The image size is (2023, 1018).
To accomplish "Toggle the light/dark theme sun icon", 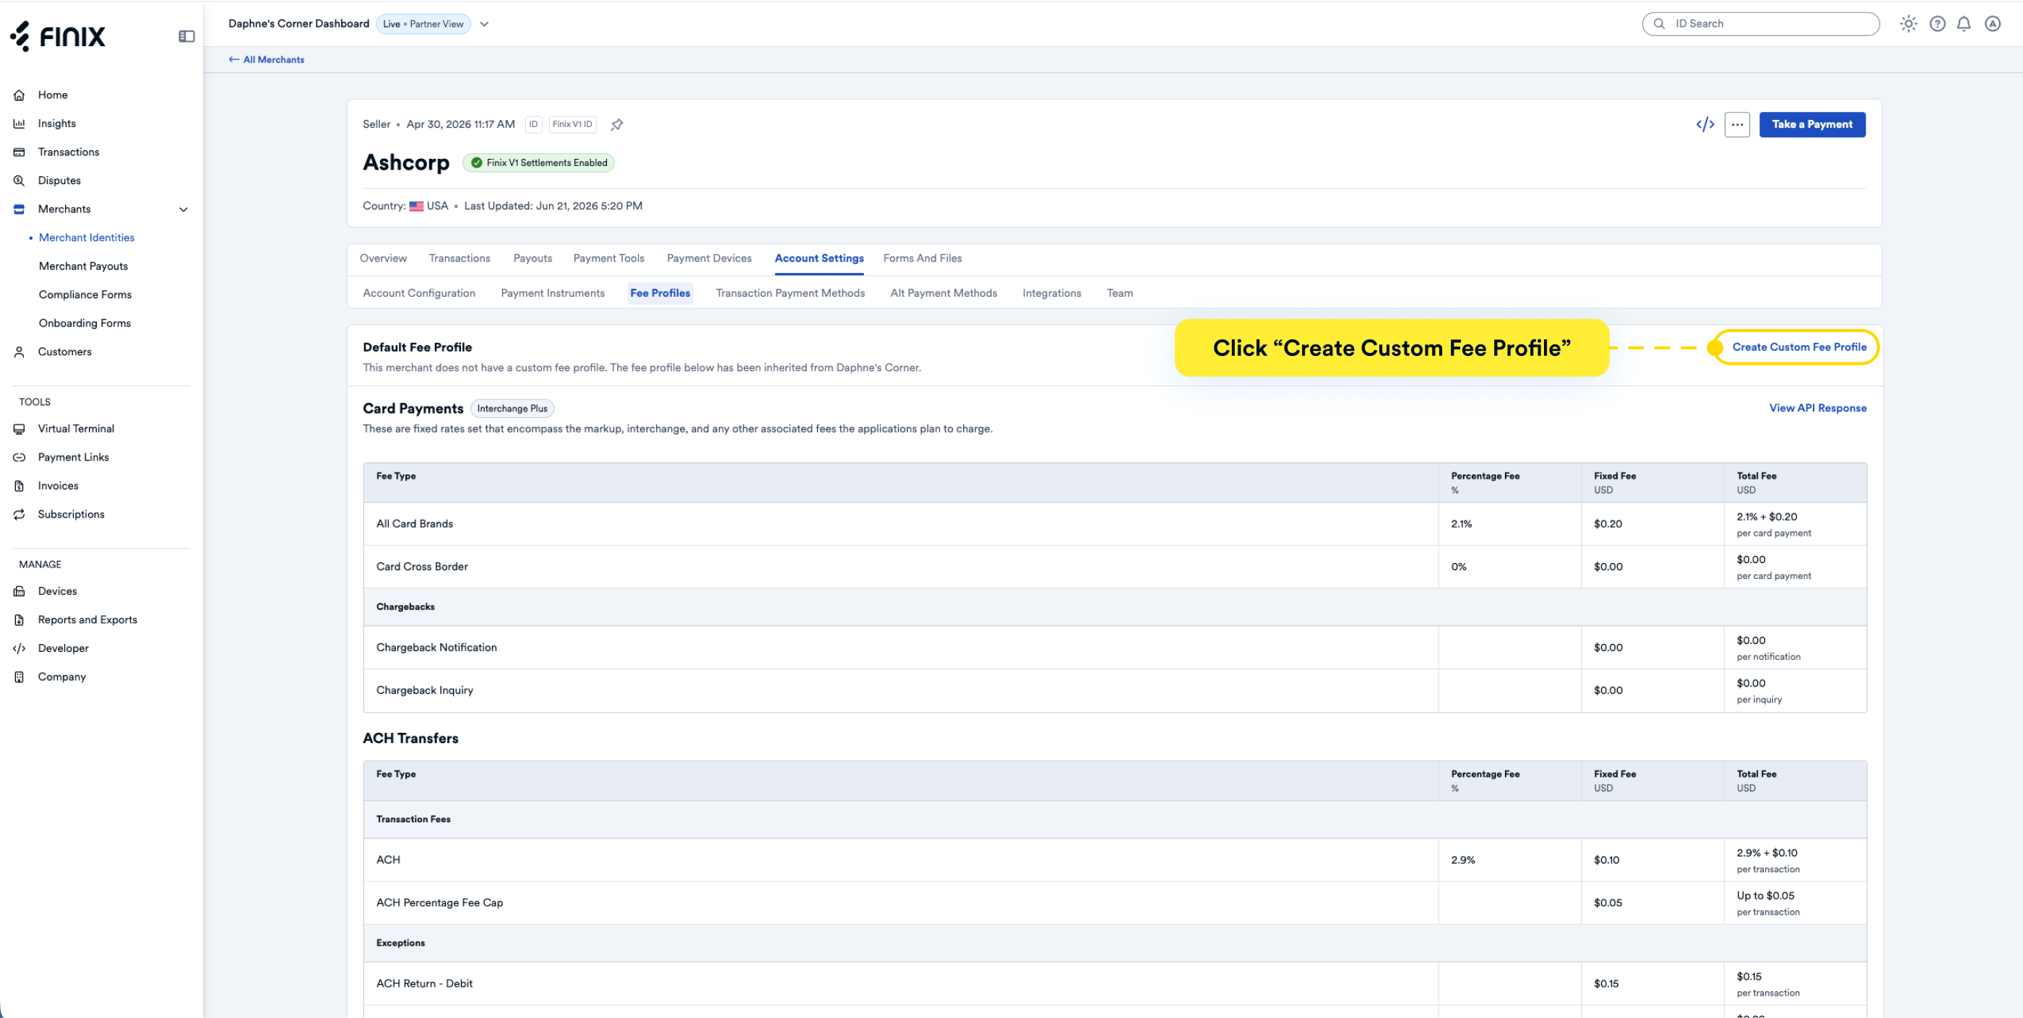I will 1908,24.
